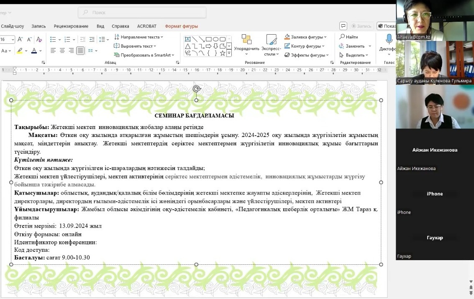The height and width of the screenshot is (299, 474).
Task: Apply the dark font color
Action: click(x=34, y=51)
